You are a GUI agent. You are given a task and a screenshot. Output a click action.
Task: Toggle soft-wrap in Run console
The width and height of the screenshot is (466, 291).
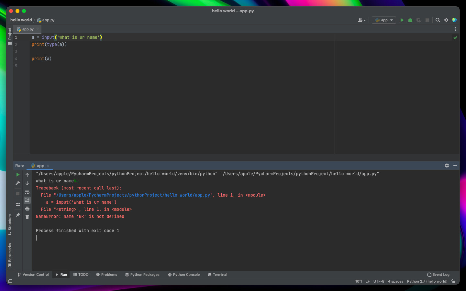pos(27,192)
